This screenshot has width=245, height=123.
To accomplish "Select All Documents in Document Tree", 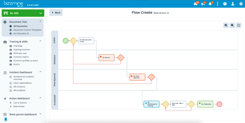I will (x=20, y=26).
